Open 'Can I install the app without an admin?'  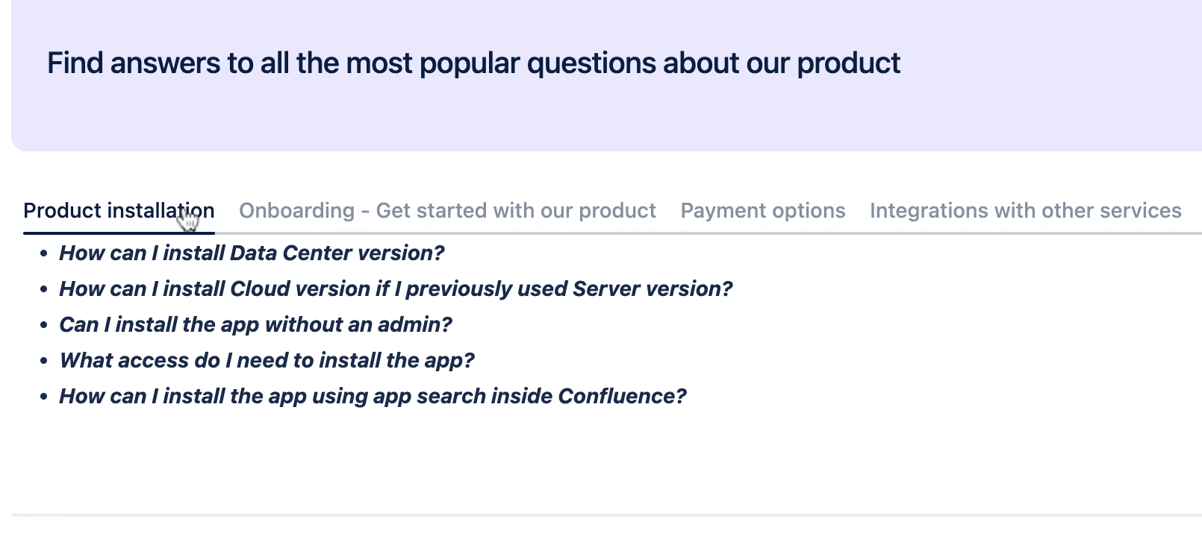point(255,325)
